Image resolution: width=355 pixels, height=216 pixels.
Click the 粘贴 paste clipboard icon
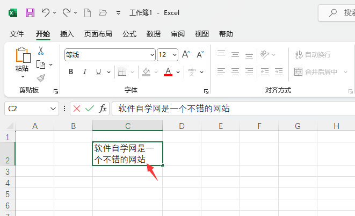[x=23, y=55]
